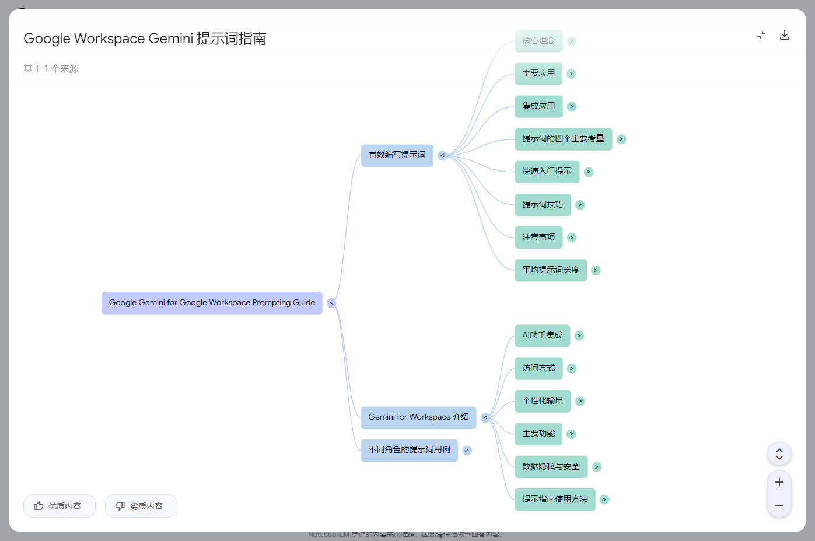The height and width of the screenshot is (541, 815).
Task: Expand the 访问方式 node arrow
Action: pyautogui.click(x=572, y=368)
